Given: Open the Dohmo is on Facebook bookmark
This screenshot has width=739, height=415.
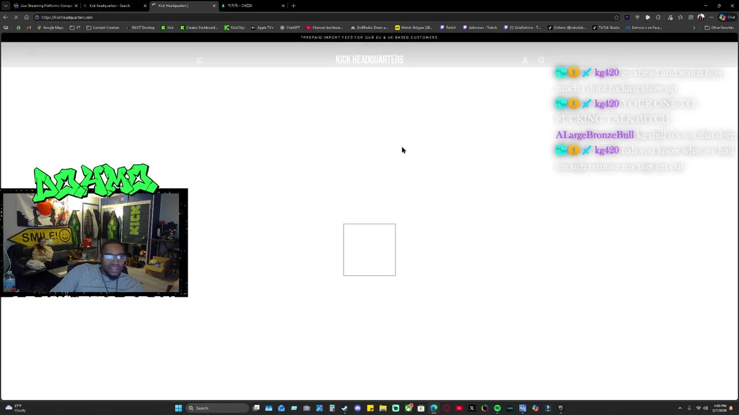Looking at the screenshot, I should [x=644, y=28].
